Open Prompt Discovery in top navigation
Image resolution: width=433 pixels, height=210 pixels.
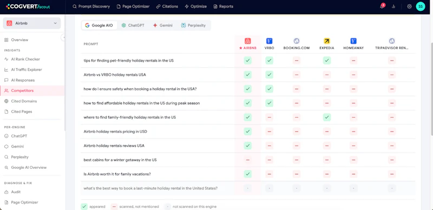click(x=91, y=6)
